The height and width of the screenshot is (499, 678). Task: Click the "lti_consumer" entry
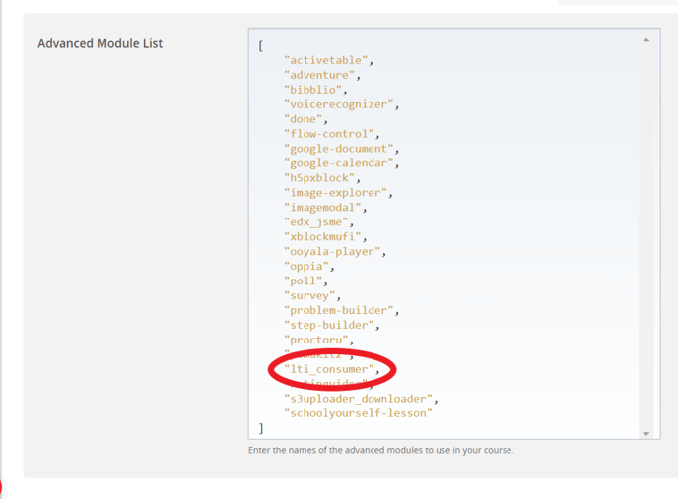(328, 369)
